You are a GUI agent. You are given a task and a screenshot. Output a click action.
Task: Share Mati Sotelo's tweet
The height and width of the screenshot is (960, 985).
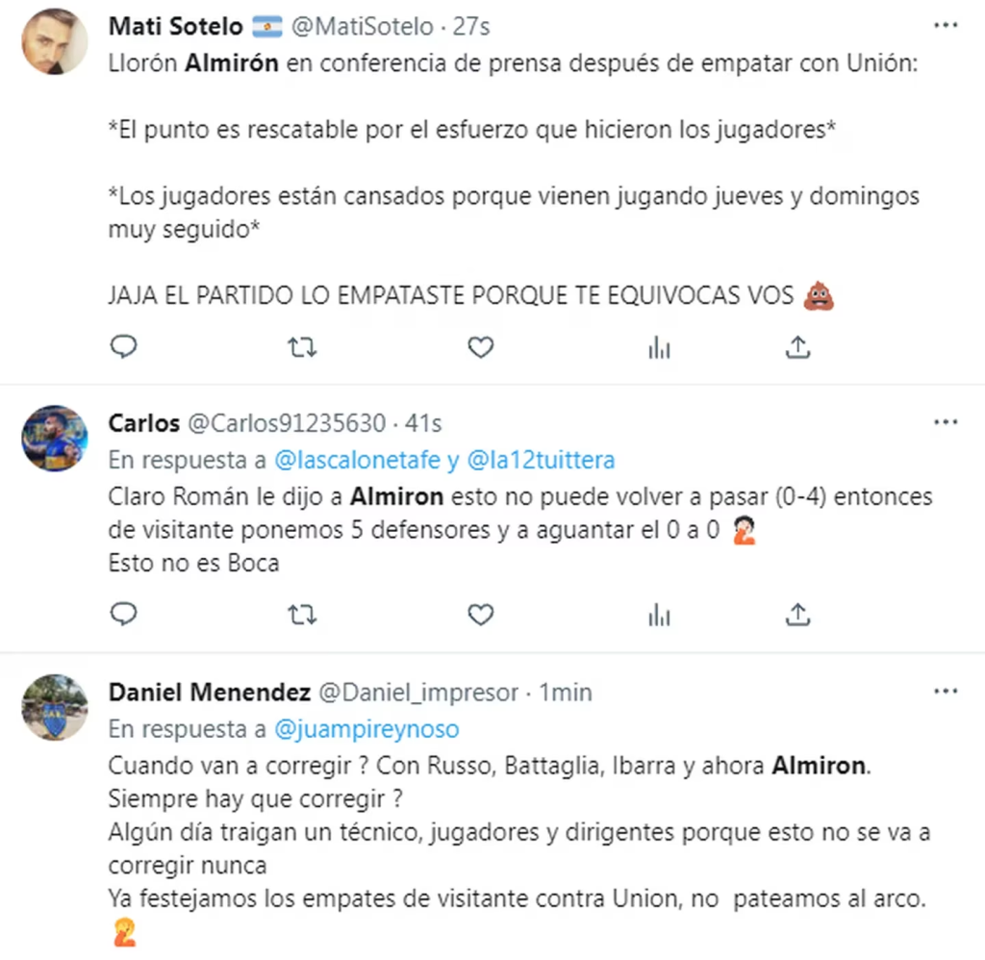[x=797, y=347]
